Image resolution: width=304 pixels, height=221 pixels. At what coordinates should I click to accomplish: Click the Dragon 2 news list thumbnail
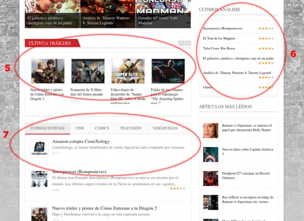click(39, 214)
